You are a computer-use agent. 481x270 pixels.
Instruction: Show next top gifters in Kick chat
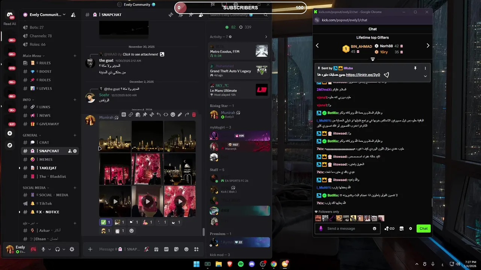point(428,46)
